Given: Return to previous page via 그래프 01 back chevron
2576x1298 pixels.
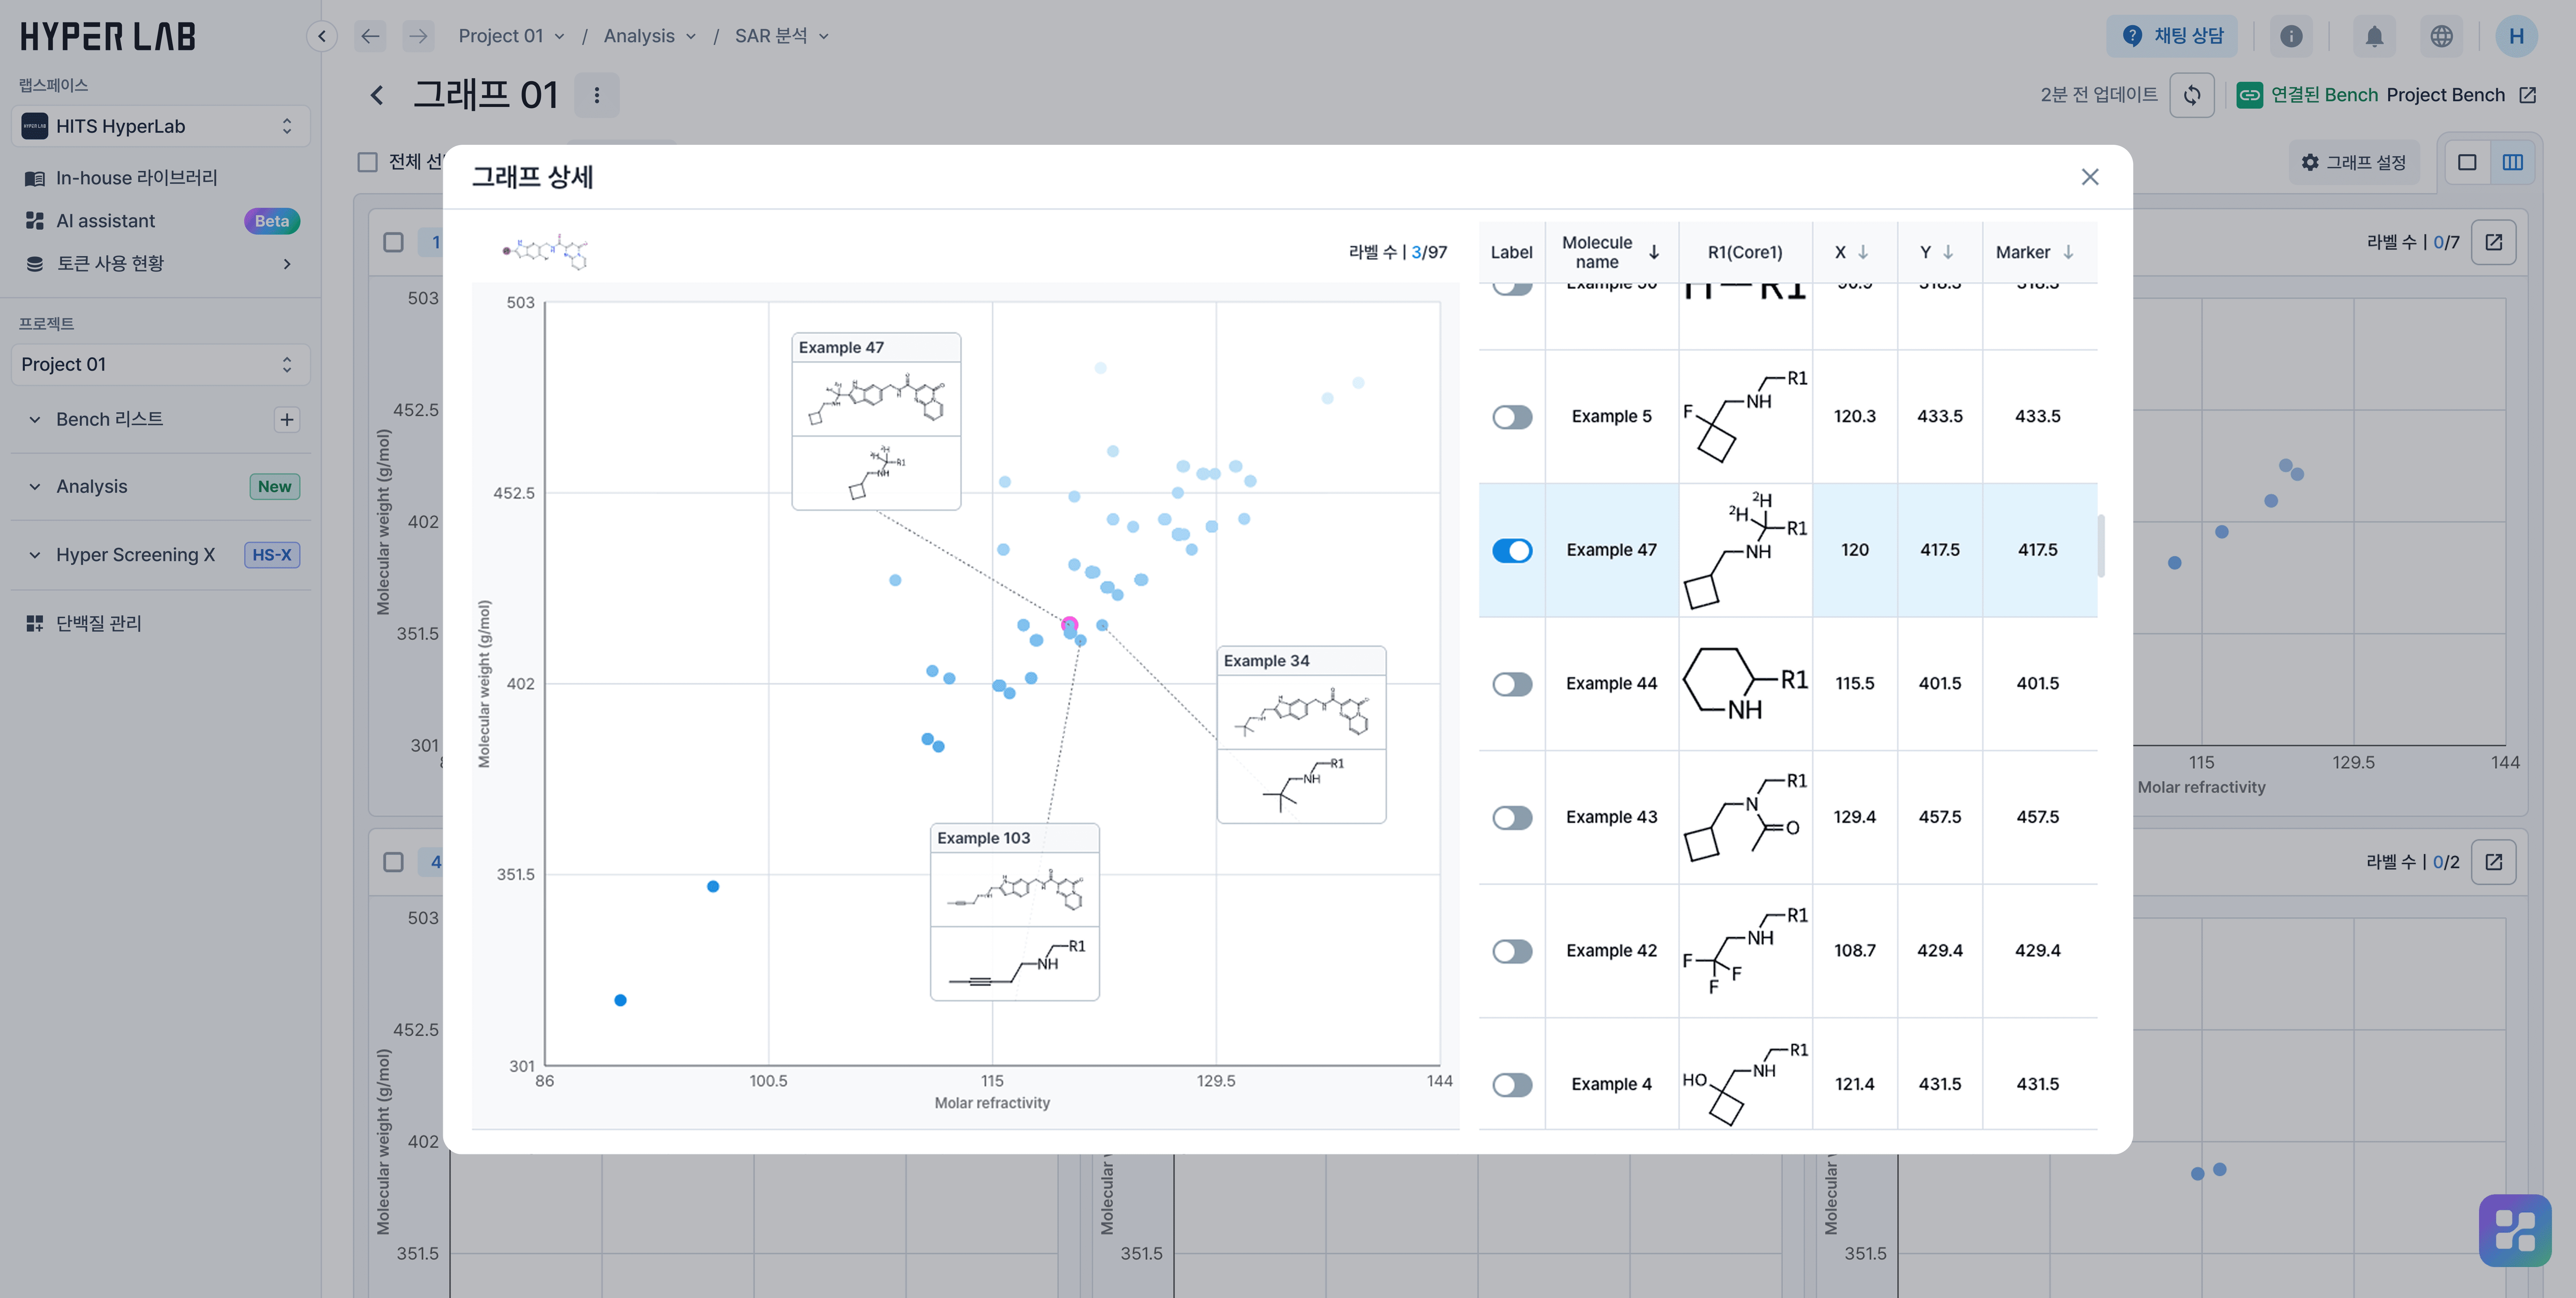Looking at the screenshot, I should point(377,95).
